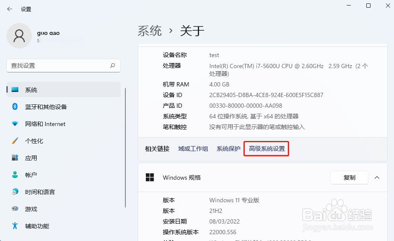The image size is (394, 241).
Task: Click the version value 21H2
Action: coord(216,211)
